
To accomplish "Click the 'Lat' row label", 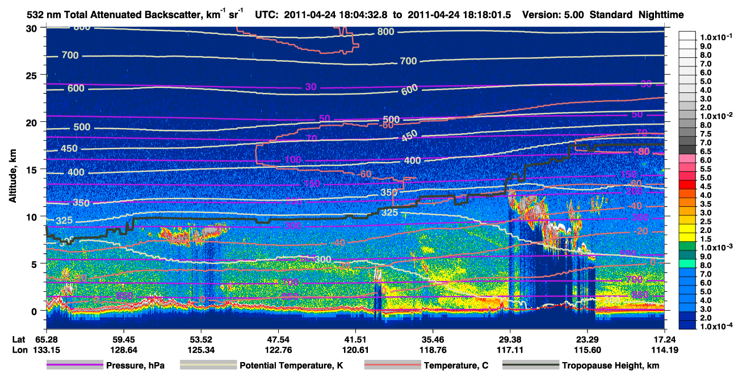I will click(x=18, y=339).
